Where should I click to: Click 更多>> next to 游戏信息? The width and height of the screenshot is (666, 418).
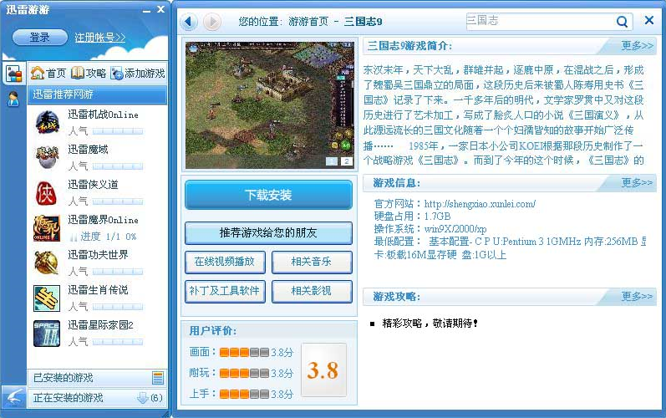(x=637, y=182)
